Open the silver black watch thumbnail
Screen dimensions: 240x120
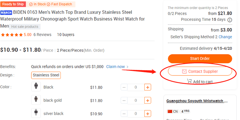36,113
